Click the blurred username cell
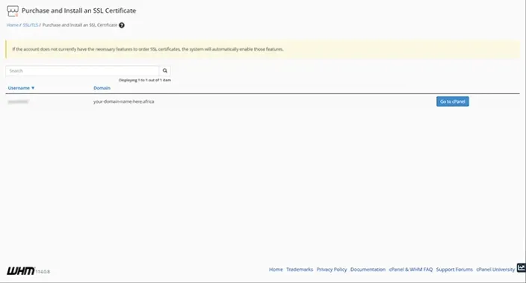Screen dimensions: 526x283 (x=18, y=102)
